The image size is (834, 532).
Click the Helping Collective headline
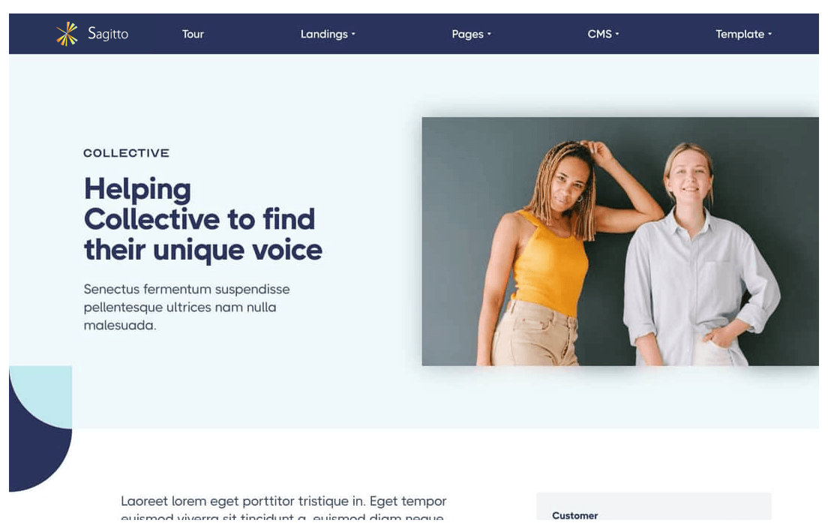coord(203,219)
